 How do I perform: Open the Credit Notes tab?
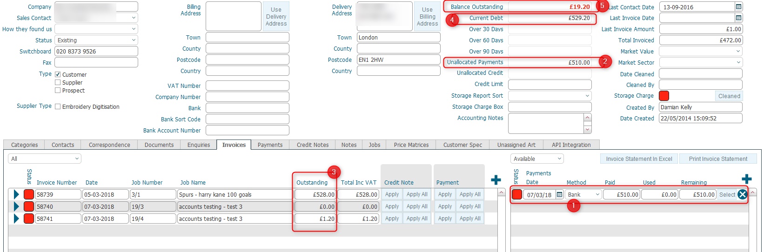pos(313,145)
